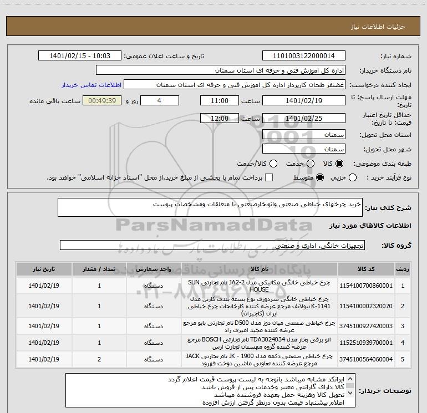
Task: Select the کالا/خدمت radio button
Action: click(273, 164)
